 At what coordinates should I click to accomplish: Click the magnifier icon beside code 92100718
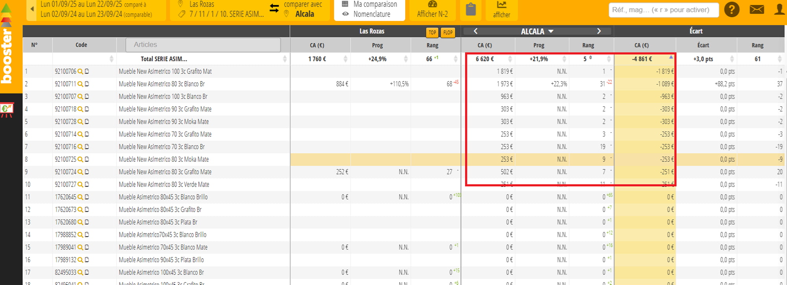pos(80,109)
